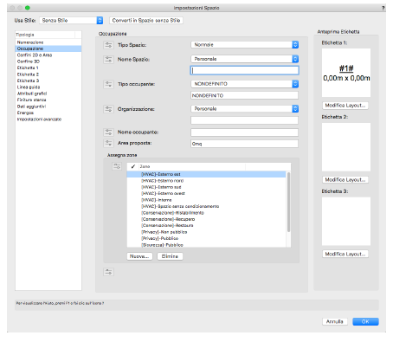Click the help question mark in the title bar
Viewport: 393px width, 342px height.
pyautogui.click(x=383, y=8)
